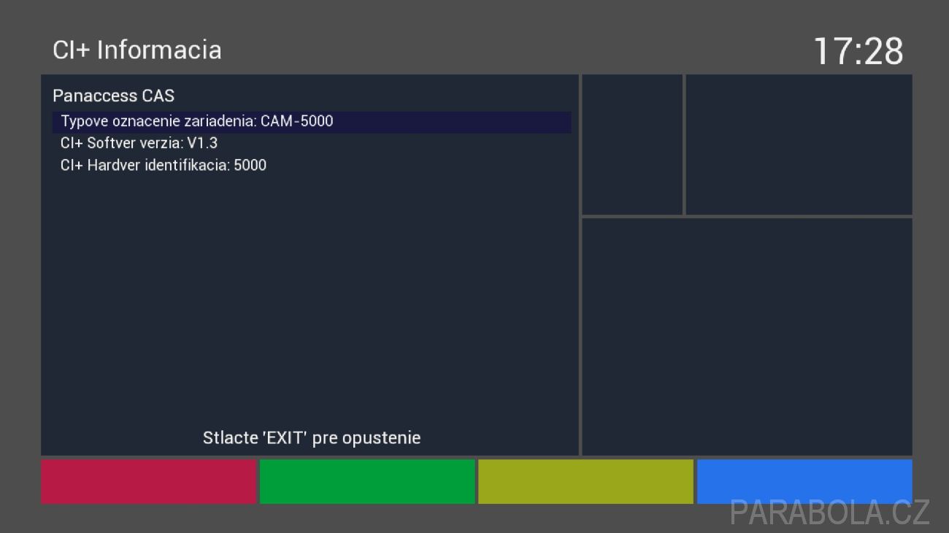Screen dimensions: 949x533
Task: Select the 'CI+ Softver verzia: V1.3' row
Action: [312, 144]
